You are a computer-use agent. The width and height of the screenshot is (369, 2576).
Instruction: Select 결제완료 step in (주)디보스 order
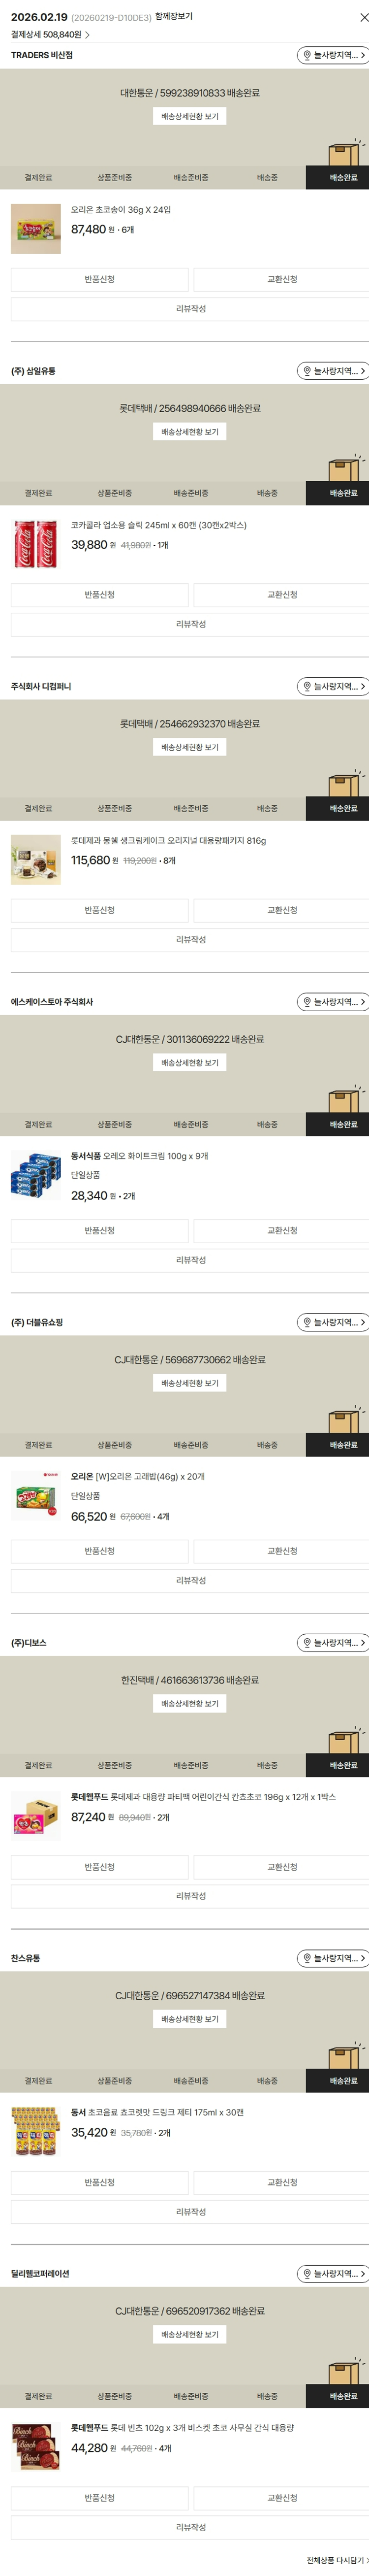[x=38, y=1765]
